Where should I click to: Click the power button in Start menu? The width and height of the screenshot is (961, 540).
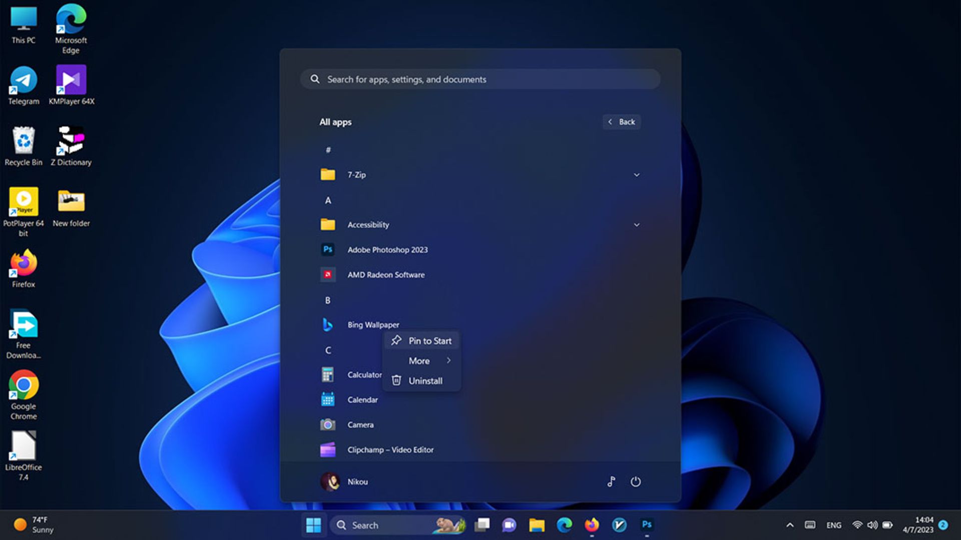pyautogui.click(x=635, y=482)
